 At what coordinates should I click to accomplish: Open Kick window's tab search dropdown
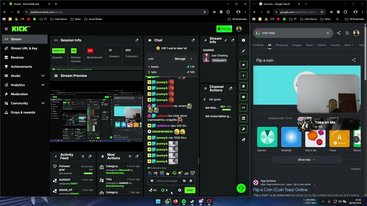point(4,4)
